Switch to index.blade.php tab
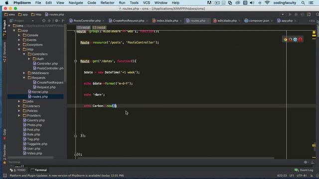The image size is (319, 179). pos(167,21)
